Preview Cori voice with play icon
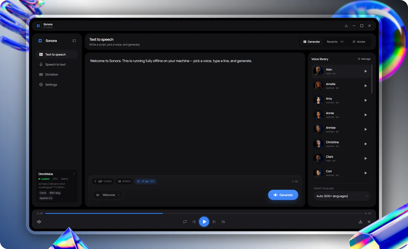The height and width of the screenshot is (249, 408). point(366,173)
